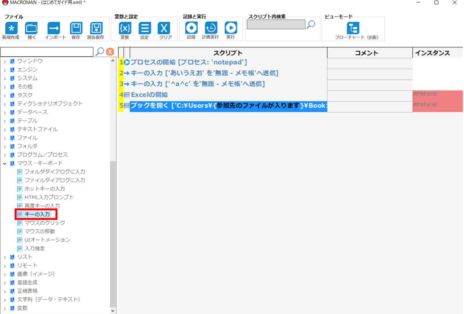This screenshot has width=464, height=314.
Task: Select the キーの入力 command
Action: 37,214
